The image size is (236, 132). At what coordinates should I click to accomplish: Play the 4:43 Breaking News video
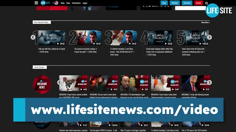click(73, 83)
